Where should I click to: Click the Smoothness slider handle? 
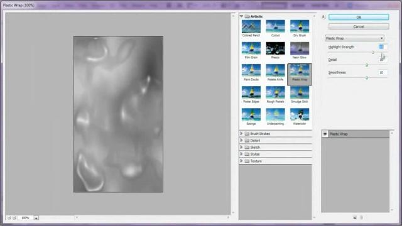[x=367, y=78]
